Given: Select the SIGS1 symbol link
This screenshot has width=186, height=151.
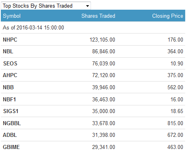Looking at the screenshot, I should click(10, 111).
